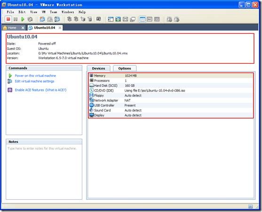Screen dimensions: 262x212
Task: Select the Processors device row
Action: pyautogui.click(x=171, y=81)
